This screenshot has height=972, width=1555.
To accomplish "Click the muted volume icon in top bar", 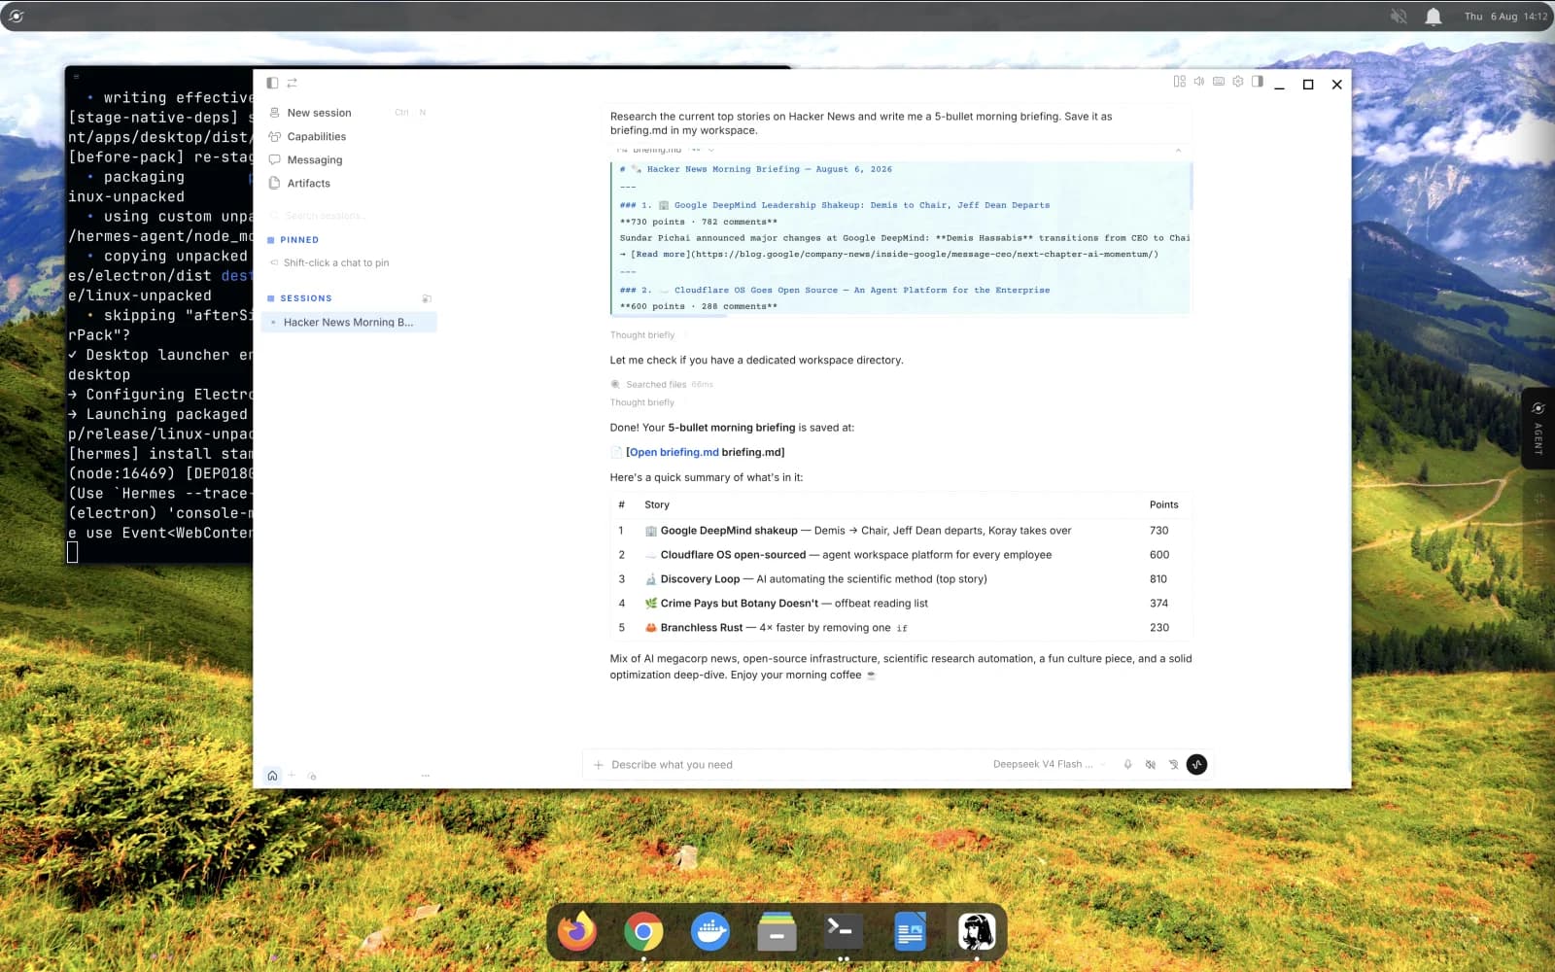I will tap(1399, 17).
